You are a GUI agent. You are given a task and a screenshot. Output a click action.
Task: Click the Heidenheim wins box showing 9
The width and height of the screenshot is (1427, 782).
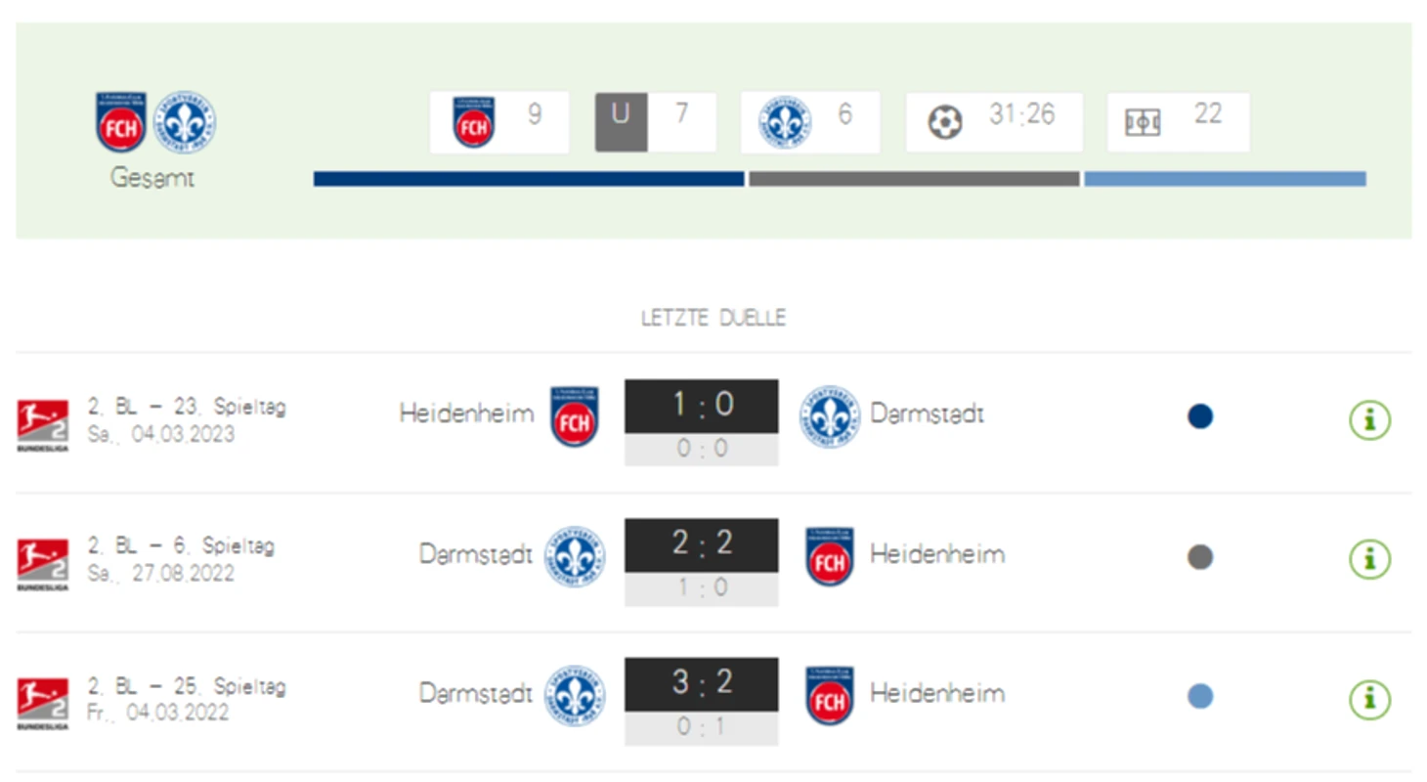click(499, 122)
